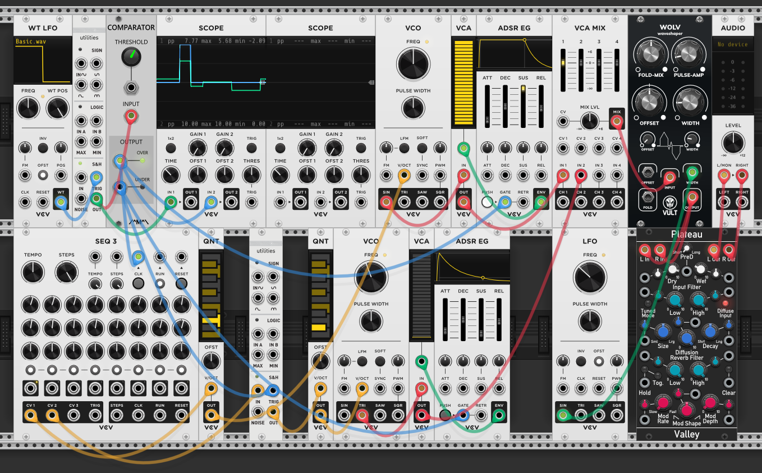Click the WOLV PULSE-AMP knob

point(688,54)
